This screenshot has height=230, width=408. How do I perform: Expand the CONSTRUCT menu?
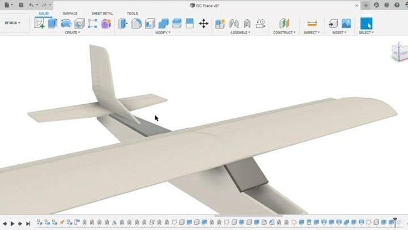coord(284,32)
